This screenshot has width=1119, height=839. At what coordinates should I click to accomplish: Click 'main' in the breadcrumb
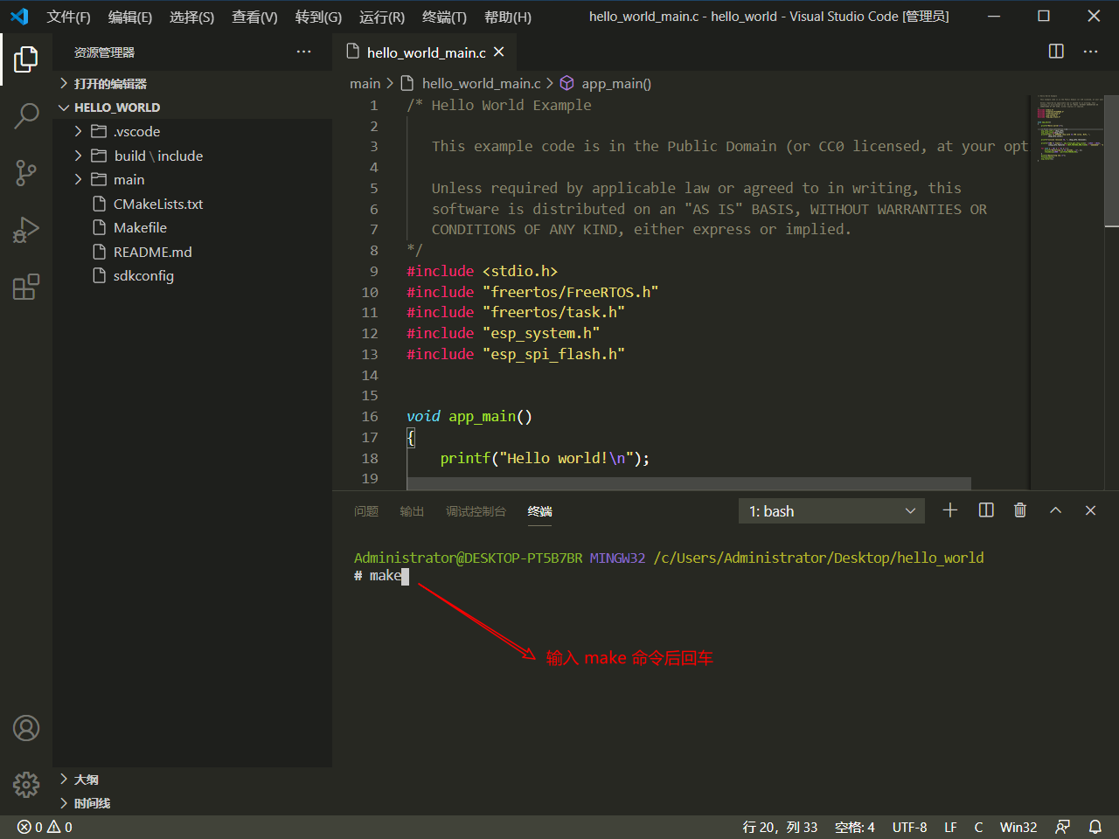coord(365,83)
